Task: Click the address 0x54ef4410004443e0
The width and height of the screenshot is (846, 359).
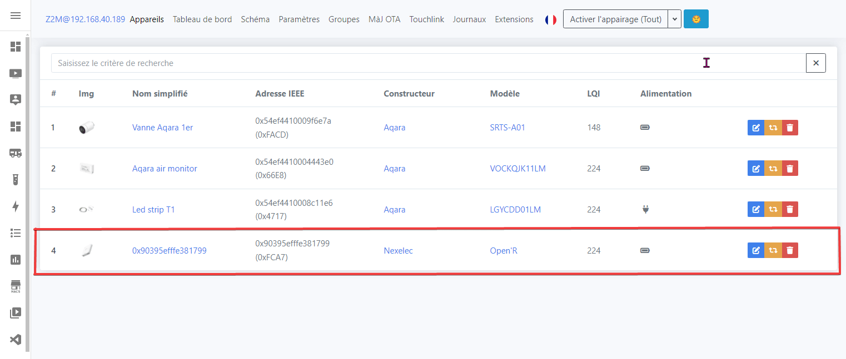Action: [294, 162]
